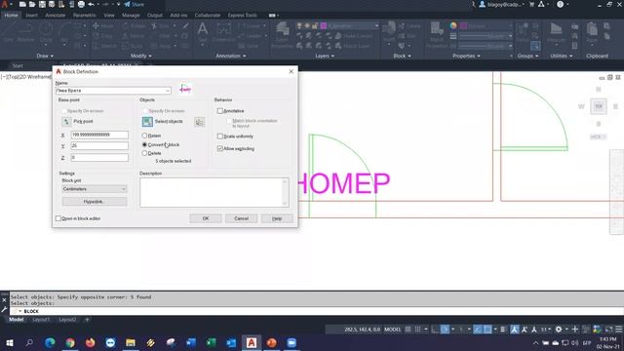Toggle ortho mode in status bar
Image resolution: width=624 pixels, height=351 pixels.
pos(435,330)
